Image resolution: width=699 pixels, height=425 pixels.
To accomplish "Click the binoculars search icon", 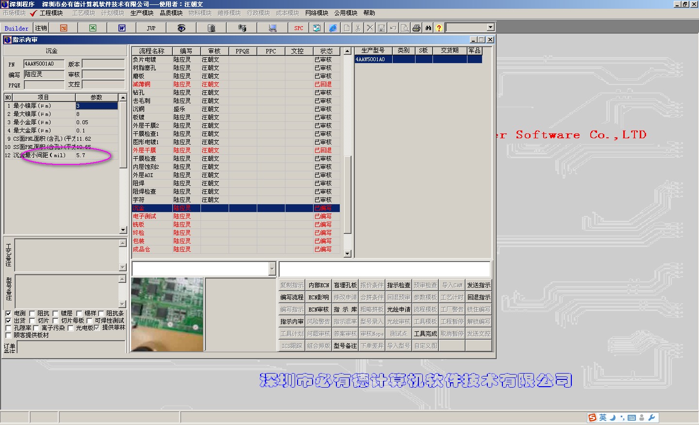I will click(x=428, y=28).
